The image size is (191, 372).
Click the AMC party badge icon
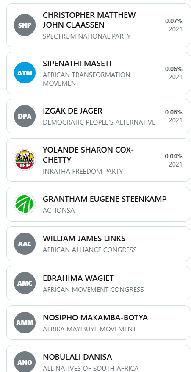pos(25,283)
